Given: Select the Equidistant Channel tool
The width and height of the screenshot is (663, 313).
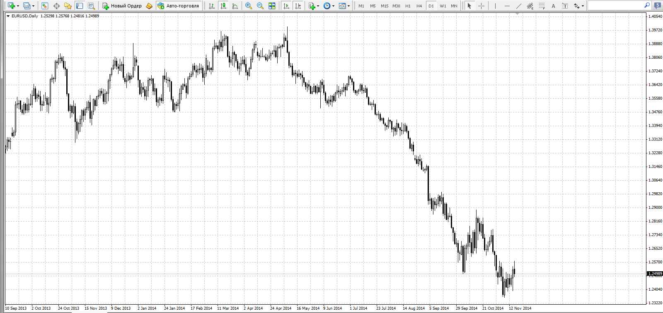Looking at the screenshot, I should click(530, 6).
